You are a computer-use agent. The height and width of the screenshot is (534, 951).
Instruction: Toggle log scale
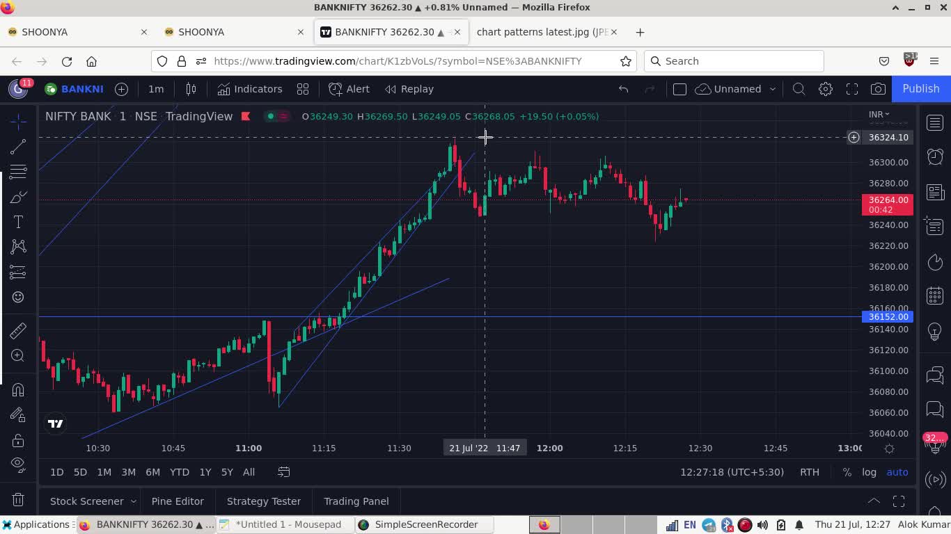coord(869,472)
